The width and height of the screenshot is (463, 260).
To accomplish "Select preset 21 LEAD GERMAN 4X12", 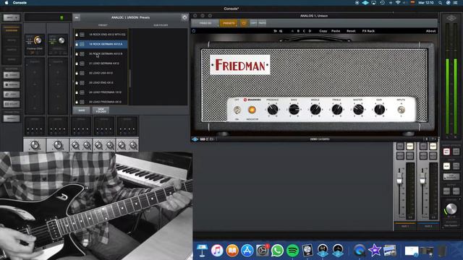I will pyautogui.click(x=101, y=64).
